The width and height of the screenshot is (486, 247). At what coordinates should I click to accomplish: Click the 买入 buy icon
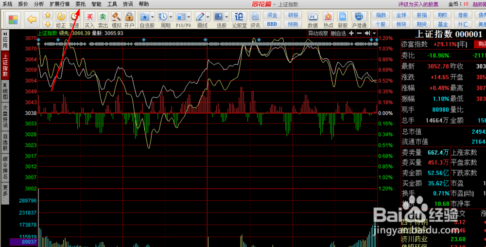click(89, 20)
